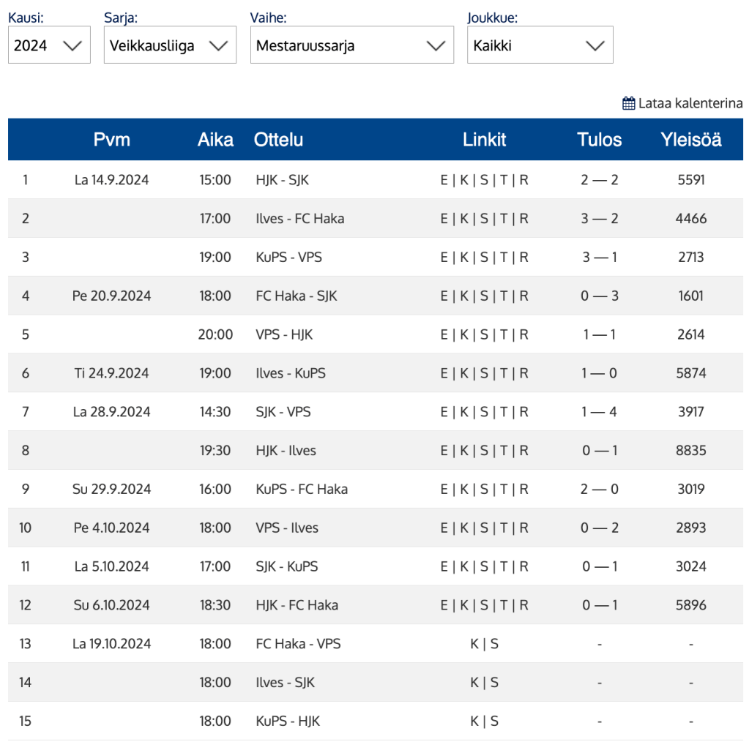Click S link for FC Haka - SJK

(484, 296)
